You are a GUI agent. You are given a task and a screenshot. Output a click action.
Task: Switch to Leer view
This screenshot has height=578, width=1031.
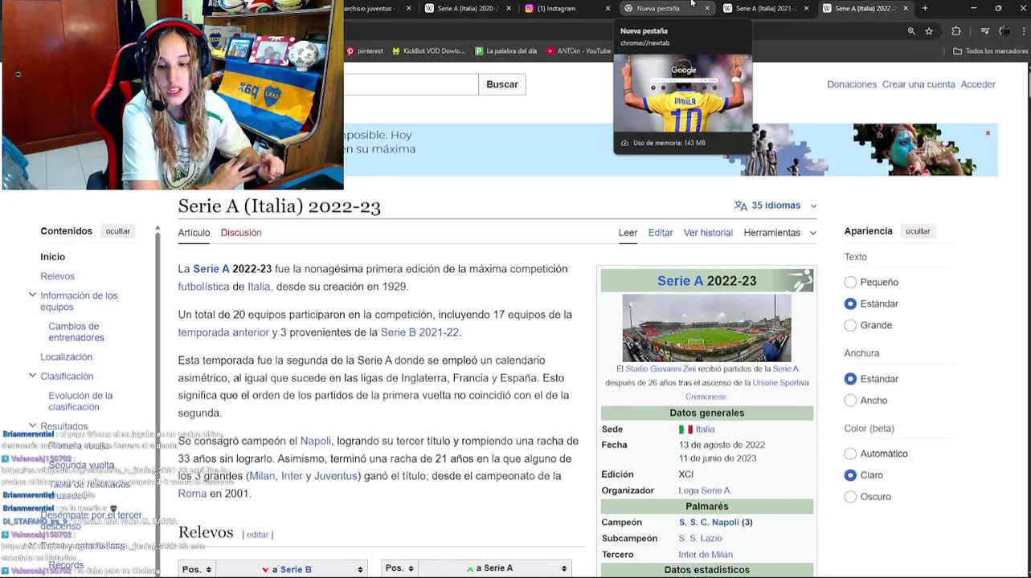coord(628,233)
